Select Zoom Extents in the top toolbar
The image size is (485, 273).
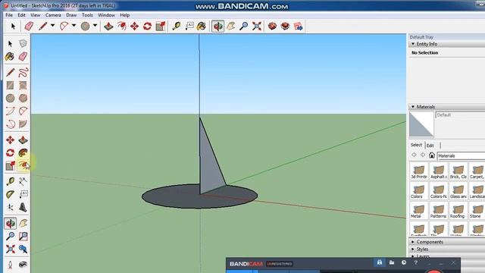click(x=257, y=27)
